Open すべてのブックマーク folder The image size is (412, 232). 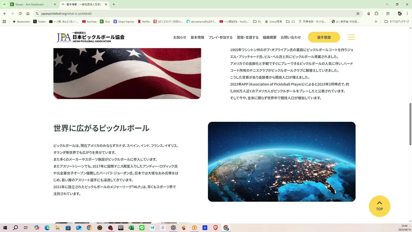coord(397,22)
